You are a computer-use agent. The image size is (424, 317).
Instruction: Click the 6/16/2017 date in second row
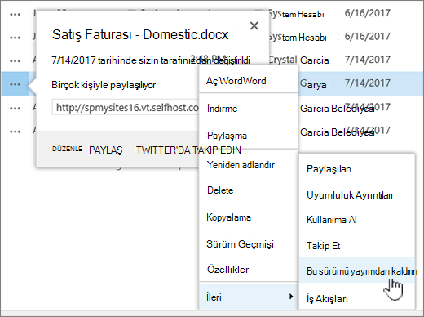(x=368, y=36)
